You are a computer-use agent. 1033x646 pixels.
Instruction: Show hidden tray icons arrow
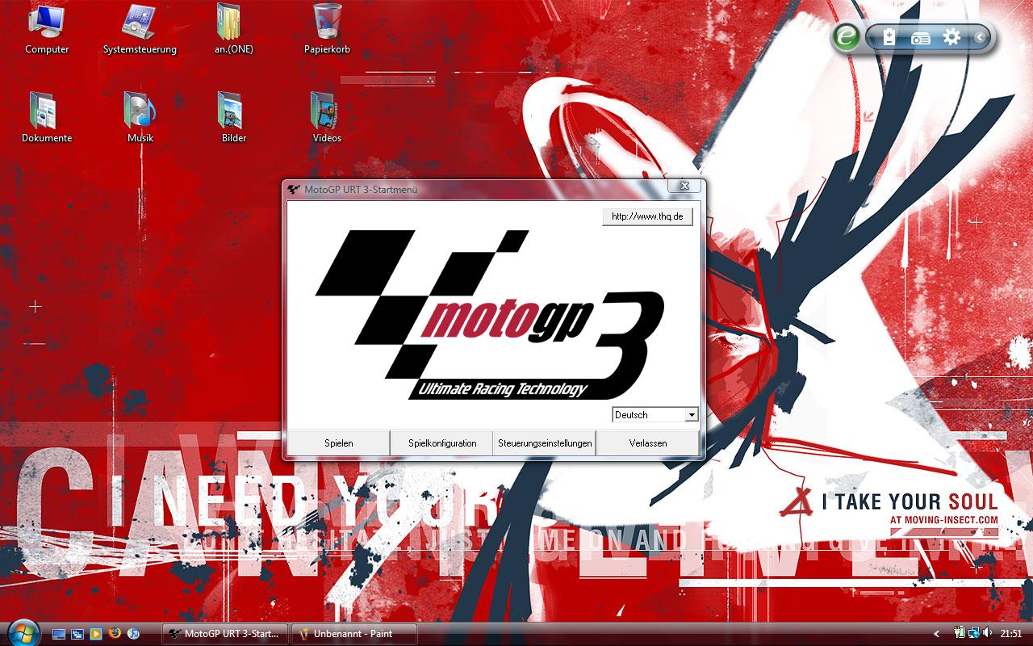[x=936, y=634]
